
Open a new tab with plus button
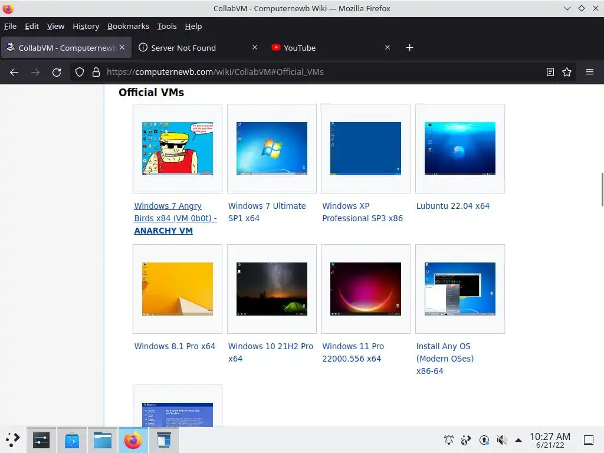click(410, 47)
